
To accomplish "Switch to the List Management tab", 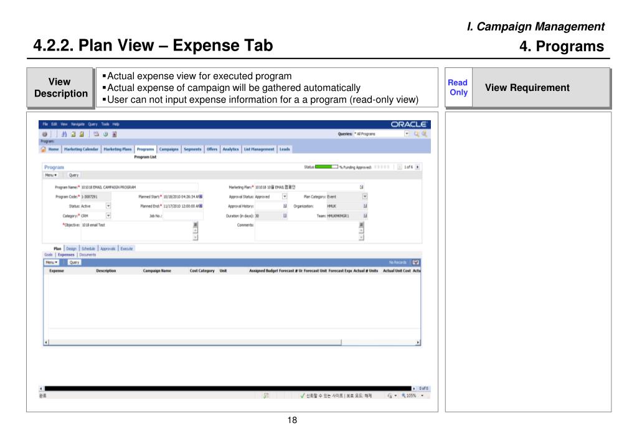I will click(x=259, y=149).
